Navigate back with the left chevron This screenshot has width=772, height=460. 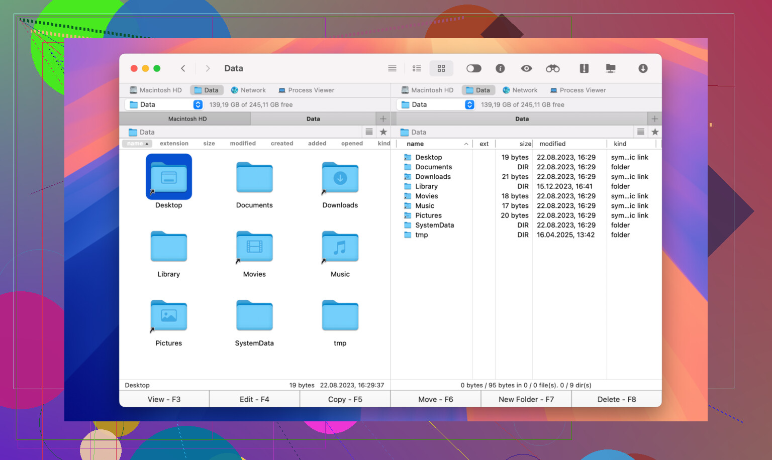(x=183, y=68)
